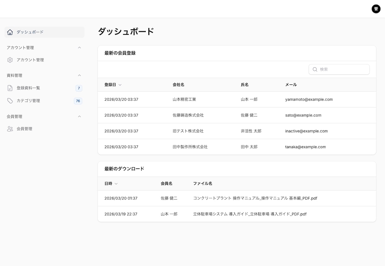Click the メール column header

[x=291, y=85]
